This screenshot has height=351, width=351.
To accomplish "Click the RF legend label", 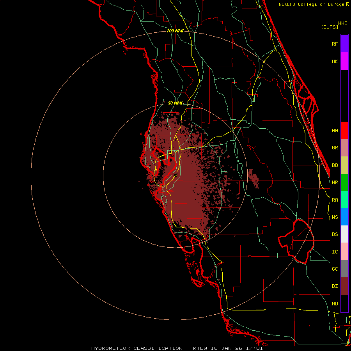I will 335,44.
